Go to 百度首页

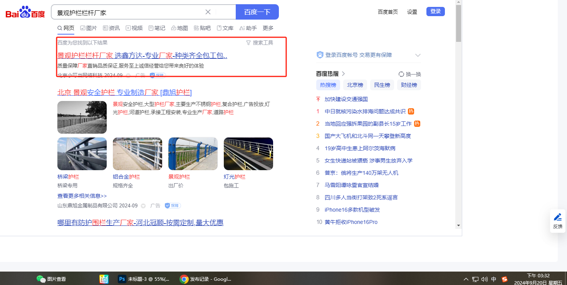pos(388,12)
